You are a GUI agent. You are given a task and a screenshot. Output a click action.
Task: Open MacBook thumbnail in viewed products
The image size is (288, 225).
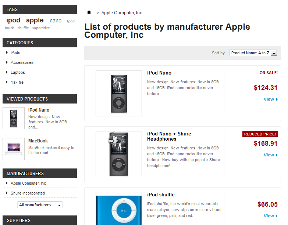click(14, 149)
